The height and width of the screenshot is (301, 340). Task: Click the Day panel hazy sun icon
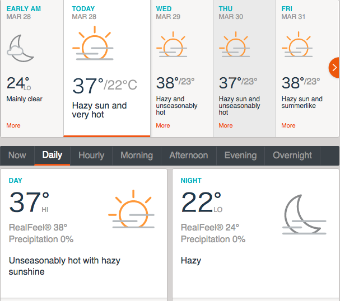[x=132, y=209]
